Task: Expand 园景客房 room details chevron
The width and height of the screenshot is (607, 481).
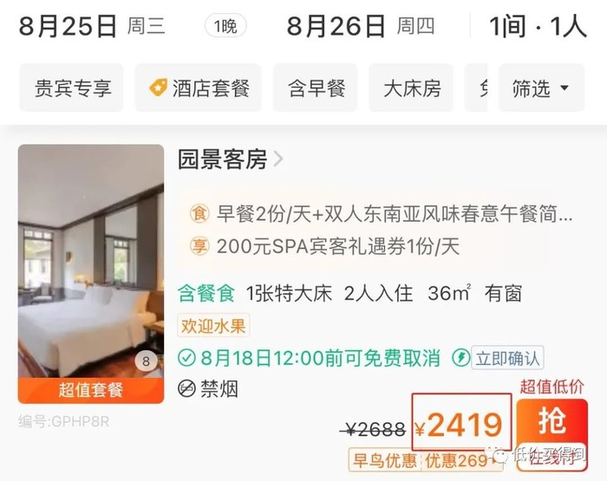Action: 278,159
